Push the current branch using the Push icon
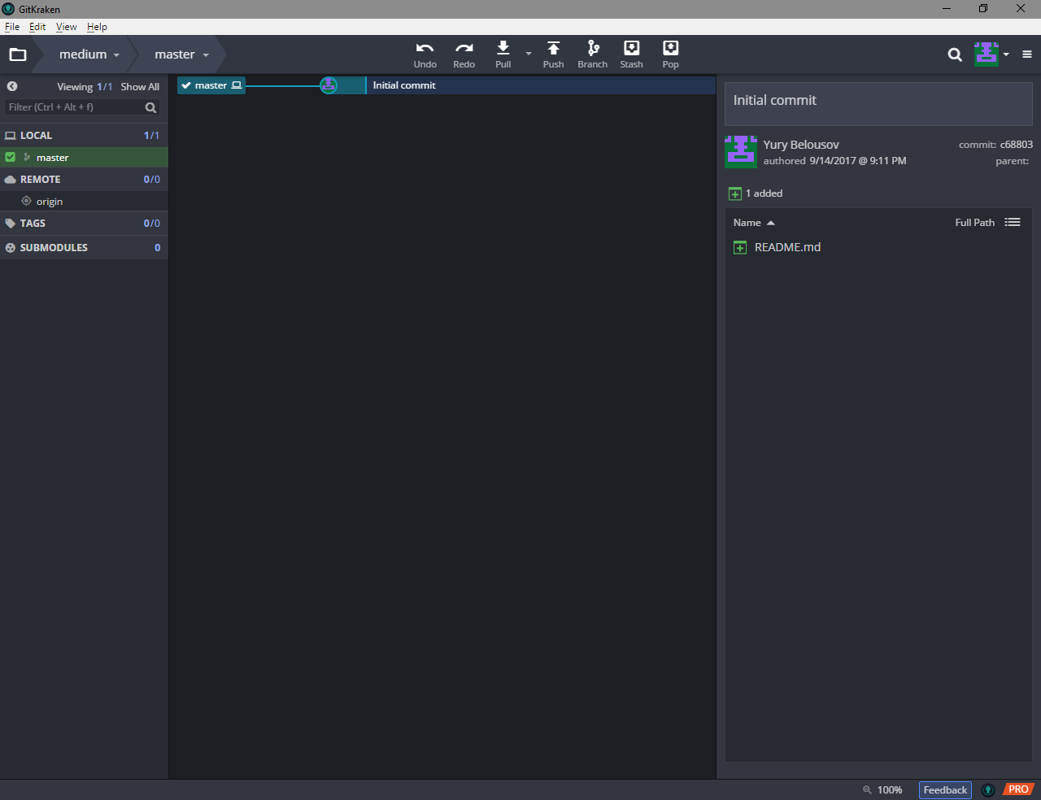Viewport: 1041px width, 800px height. tap(553, 54)
